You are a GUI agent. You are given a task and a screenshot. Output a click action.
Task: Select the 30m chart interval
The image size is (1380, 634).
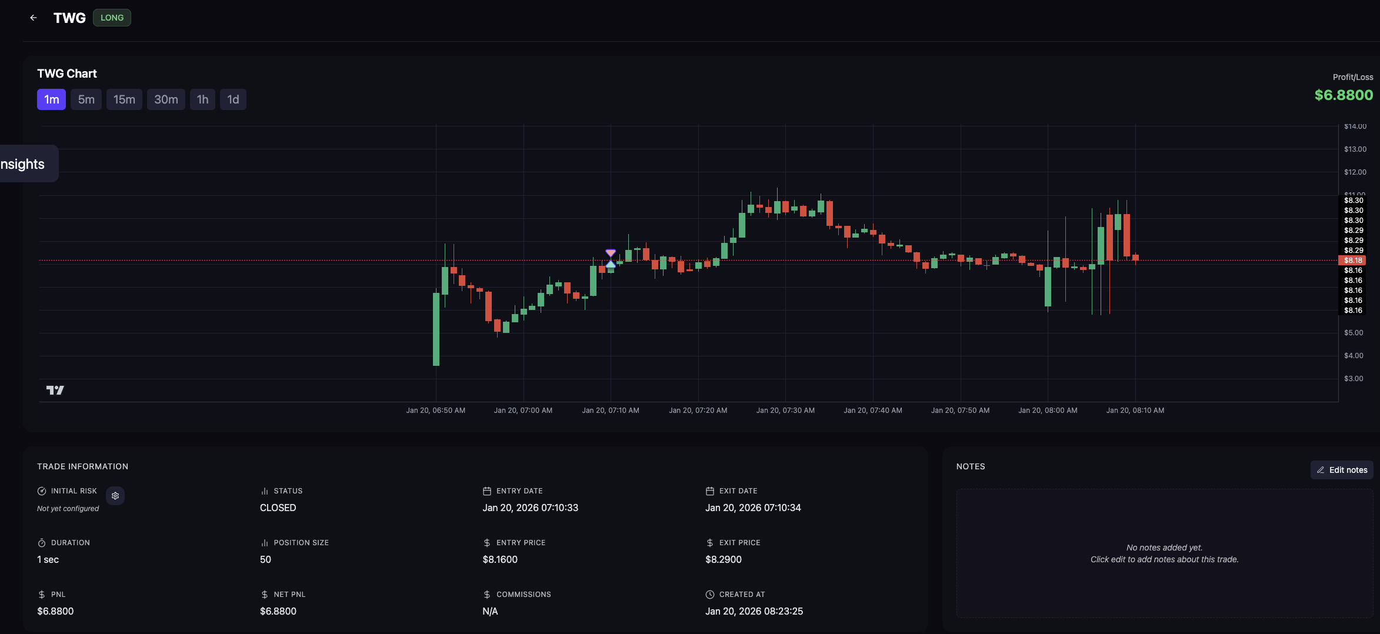[x=166, y=99]
